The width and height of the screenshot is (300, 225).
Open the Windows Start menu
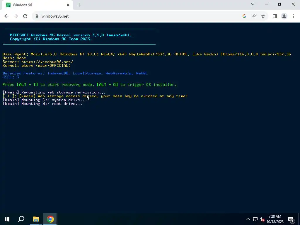click(x=7, y=219)
